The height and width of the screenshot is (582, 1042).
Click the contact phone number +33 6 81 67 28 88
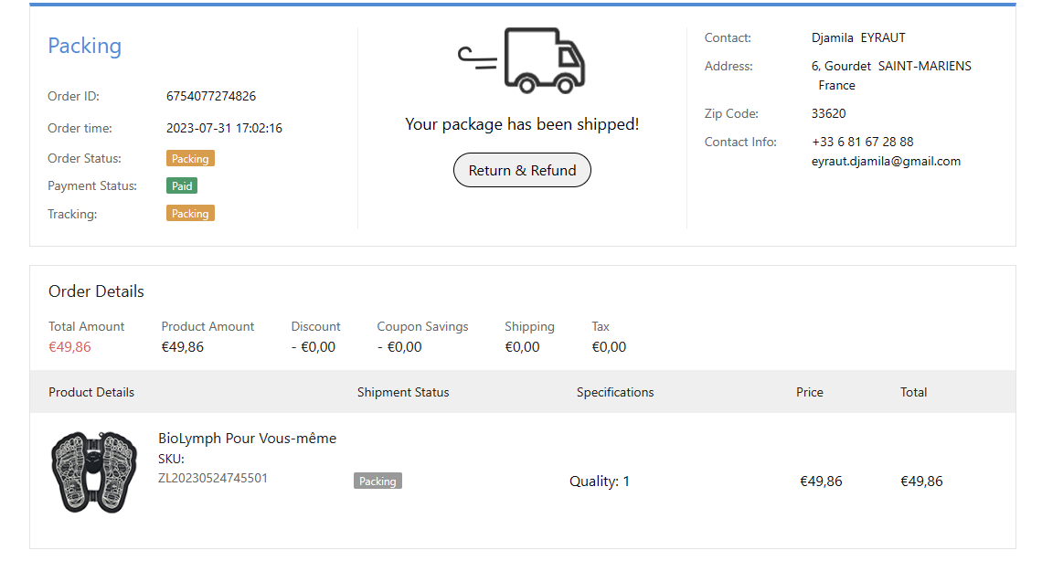[862, 143]
